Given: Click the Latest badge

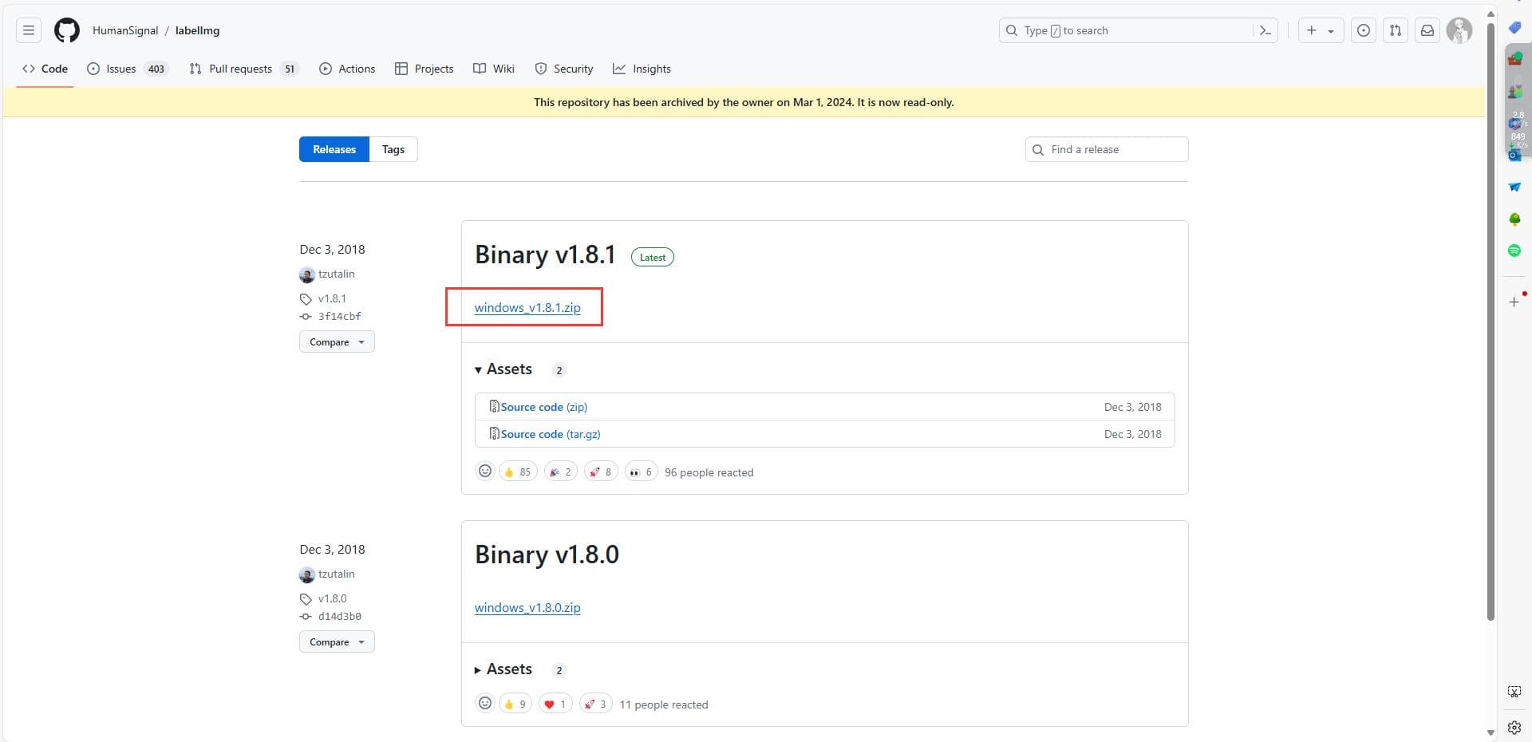Looking at the screenshot, I should coord(653,257).
